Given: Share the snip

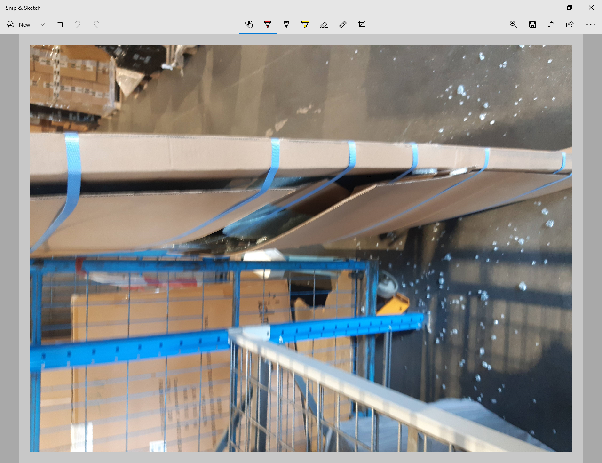Looking at the screenshot, I should click(570, 24).
